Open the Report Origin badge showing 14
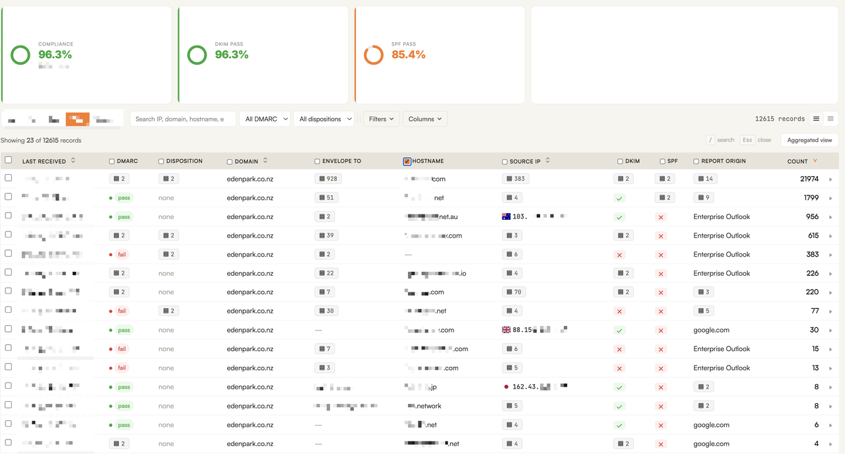Screen dimensions: 845x454 (x=705, y=179)
